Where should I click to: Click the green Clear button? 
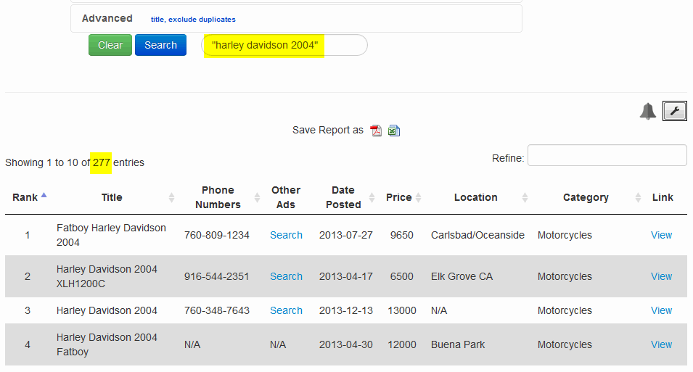click(x=110, y=45)
